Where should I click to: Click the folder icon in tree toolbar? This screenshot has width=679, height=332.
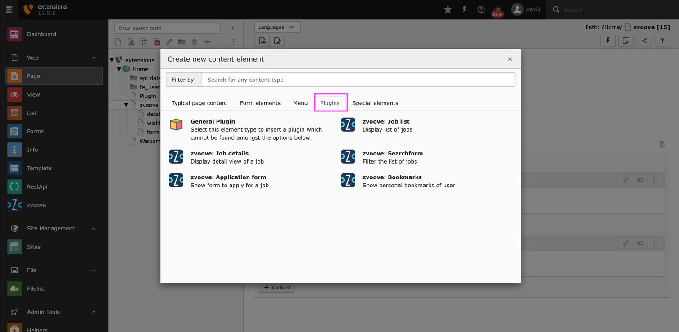[x=181, y=42]
